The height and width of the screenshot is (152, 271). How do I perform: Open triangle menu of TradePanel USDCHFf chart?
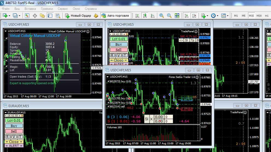click(110, 31)
